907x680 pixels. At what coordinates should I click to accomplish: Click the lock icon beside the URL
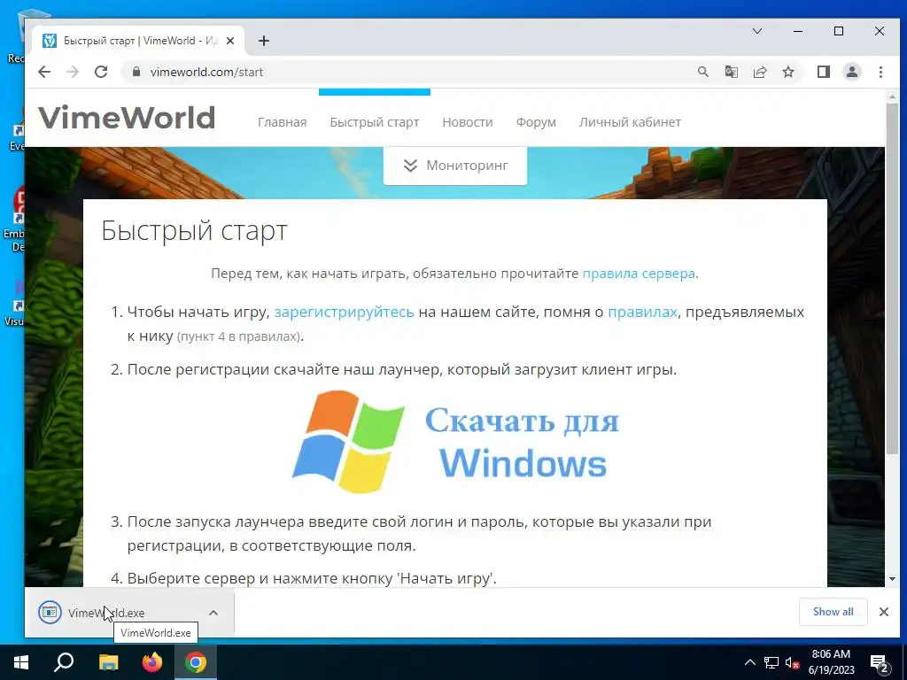(x=136, y=72)
